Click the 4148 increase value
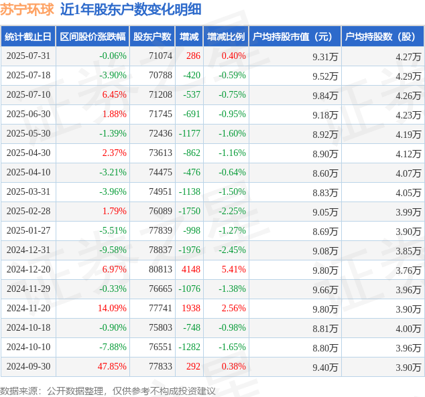This screenshot has height=397, width=425. coord(191,269)
